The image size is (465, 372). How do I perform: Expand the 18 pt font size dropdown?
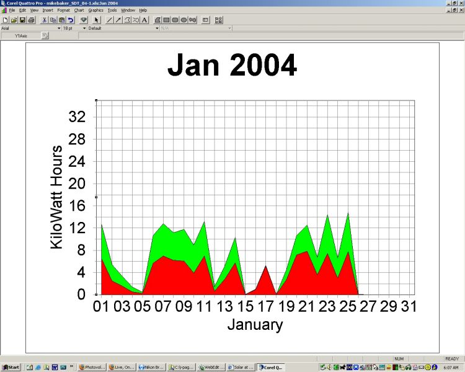click(84, 28)
